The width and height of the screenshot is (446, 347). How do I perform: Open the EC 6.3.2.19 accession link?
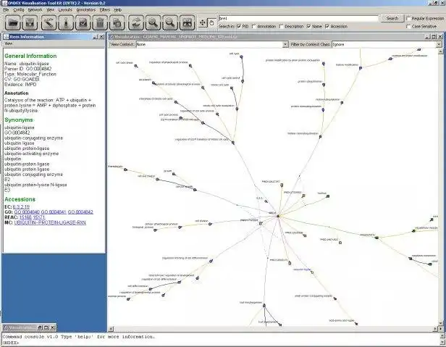(x=21, y=207)
